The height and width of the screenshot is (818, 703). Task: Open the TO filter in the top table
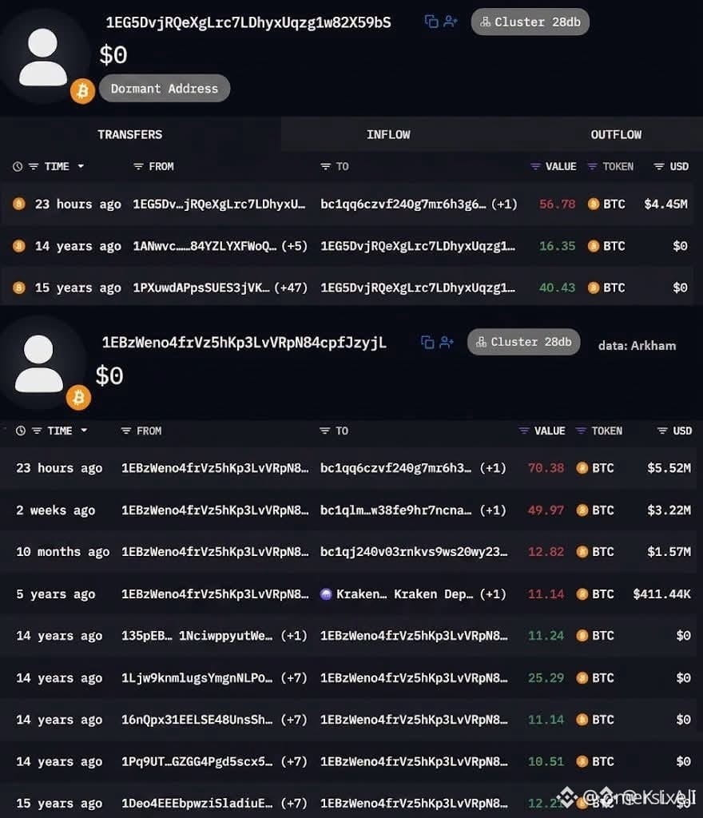pyautogui.click(x=325, y=166)
